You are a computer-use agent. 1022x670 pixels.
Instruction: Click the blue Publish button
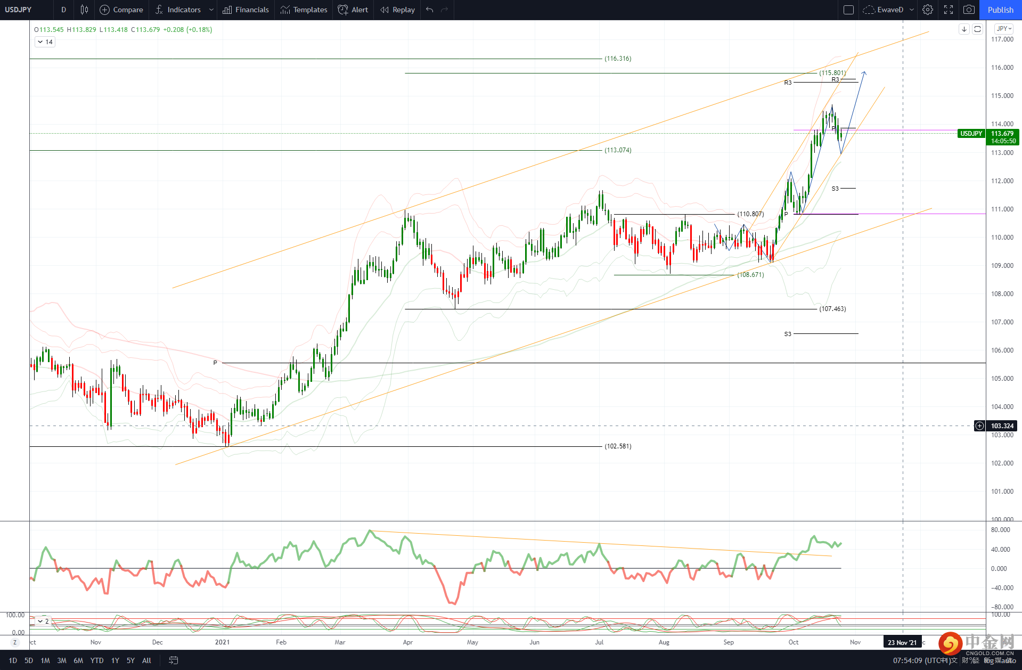click(1001, 10)
